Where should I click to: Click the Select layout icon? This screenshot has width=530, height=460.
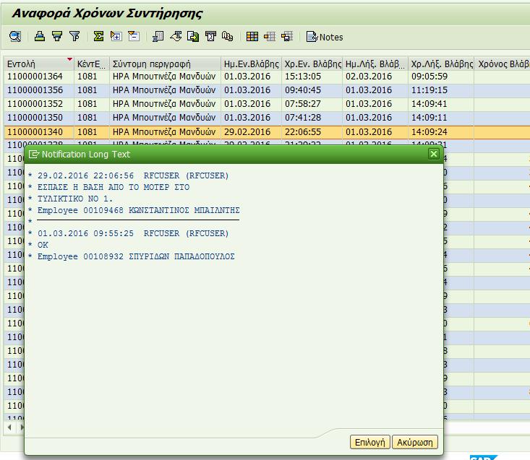coord(270,36)
